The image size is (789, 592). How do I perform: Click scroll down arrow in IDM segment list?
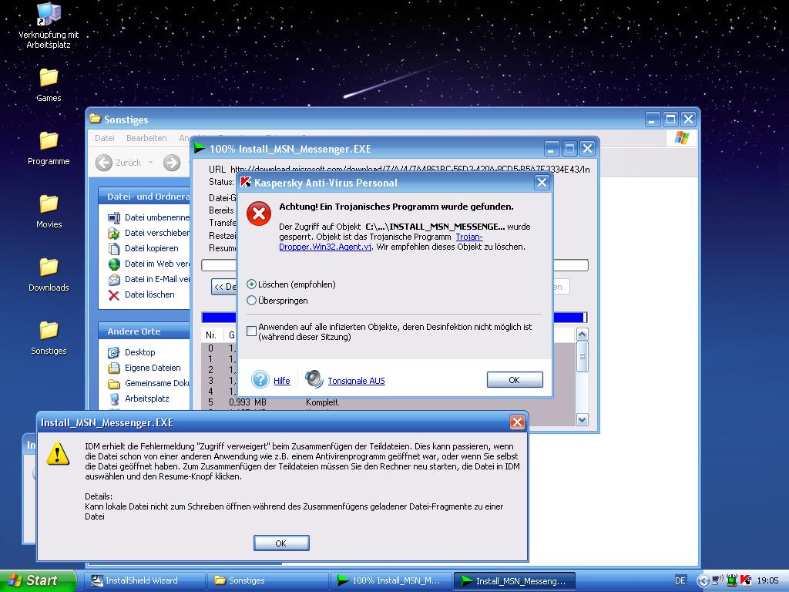(583, 419)
